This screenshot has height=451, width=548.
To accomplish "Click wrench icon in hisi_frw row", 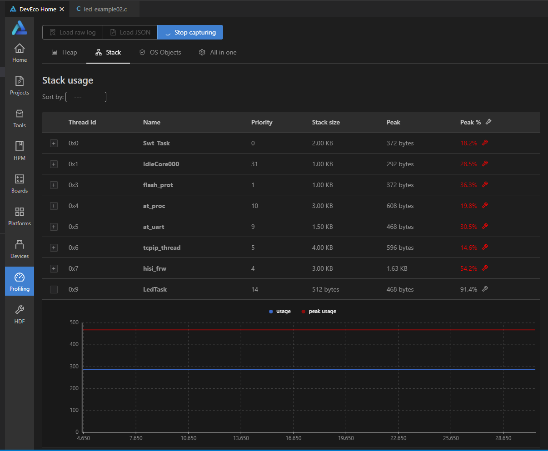I will (x=485, y=268).
